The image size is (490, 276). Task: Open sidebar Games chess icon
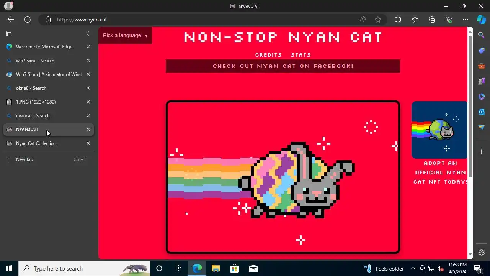[482, 81]
